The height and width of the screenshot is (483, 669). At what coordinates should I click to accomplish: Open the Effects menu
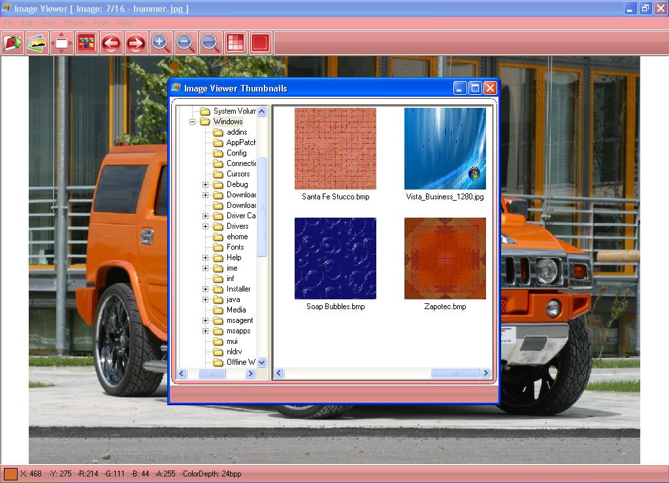pyautogui.click(x=74, y=23)
